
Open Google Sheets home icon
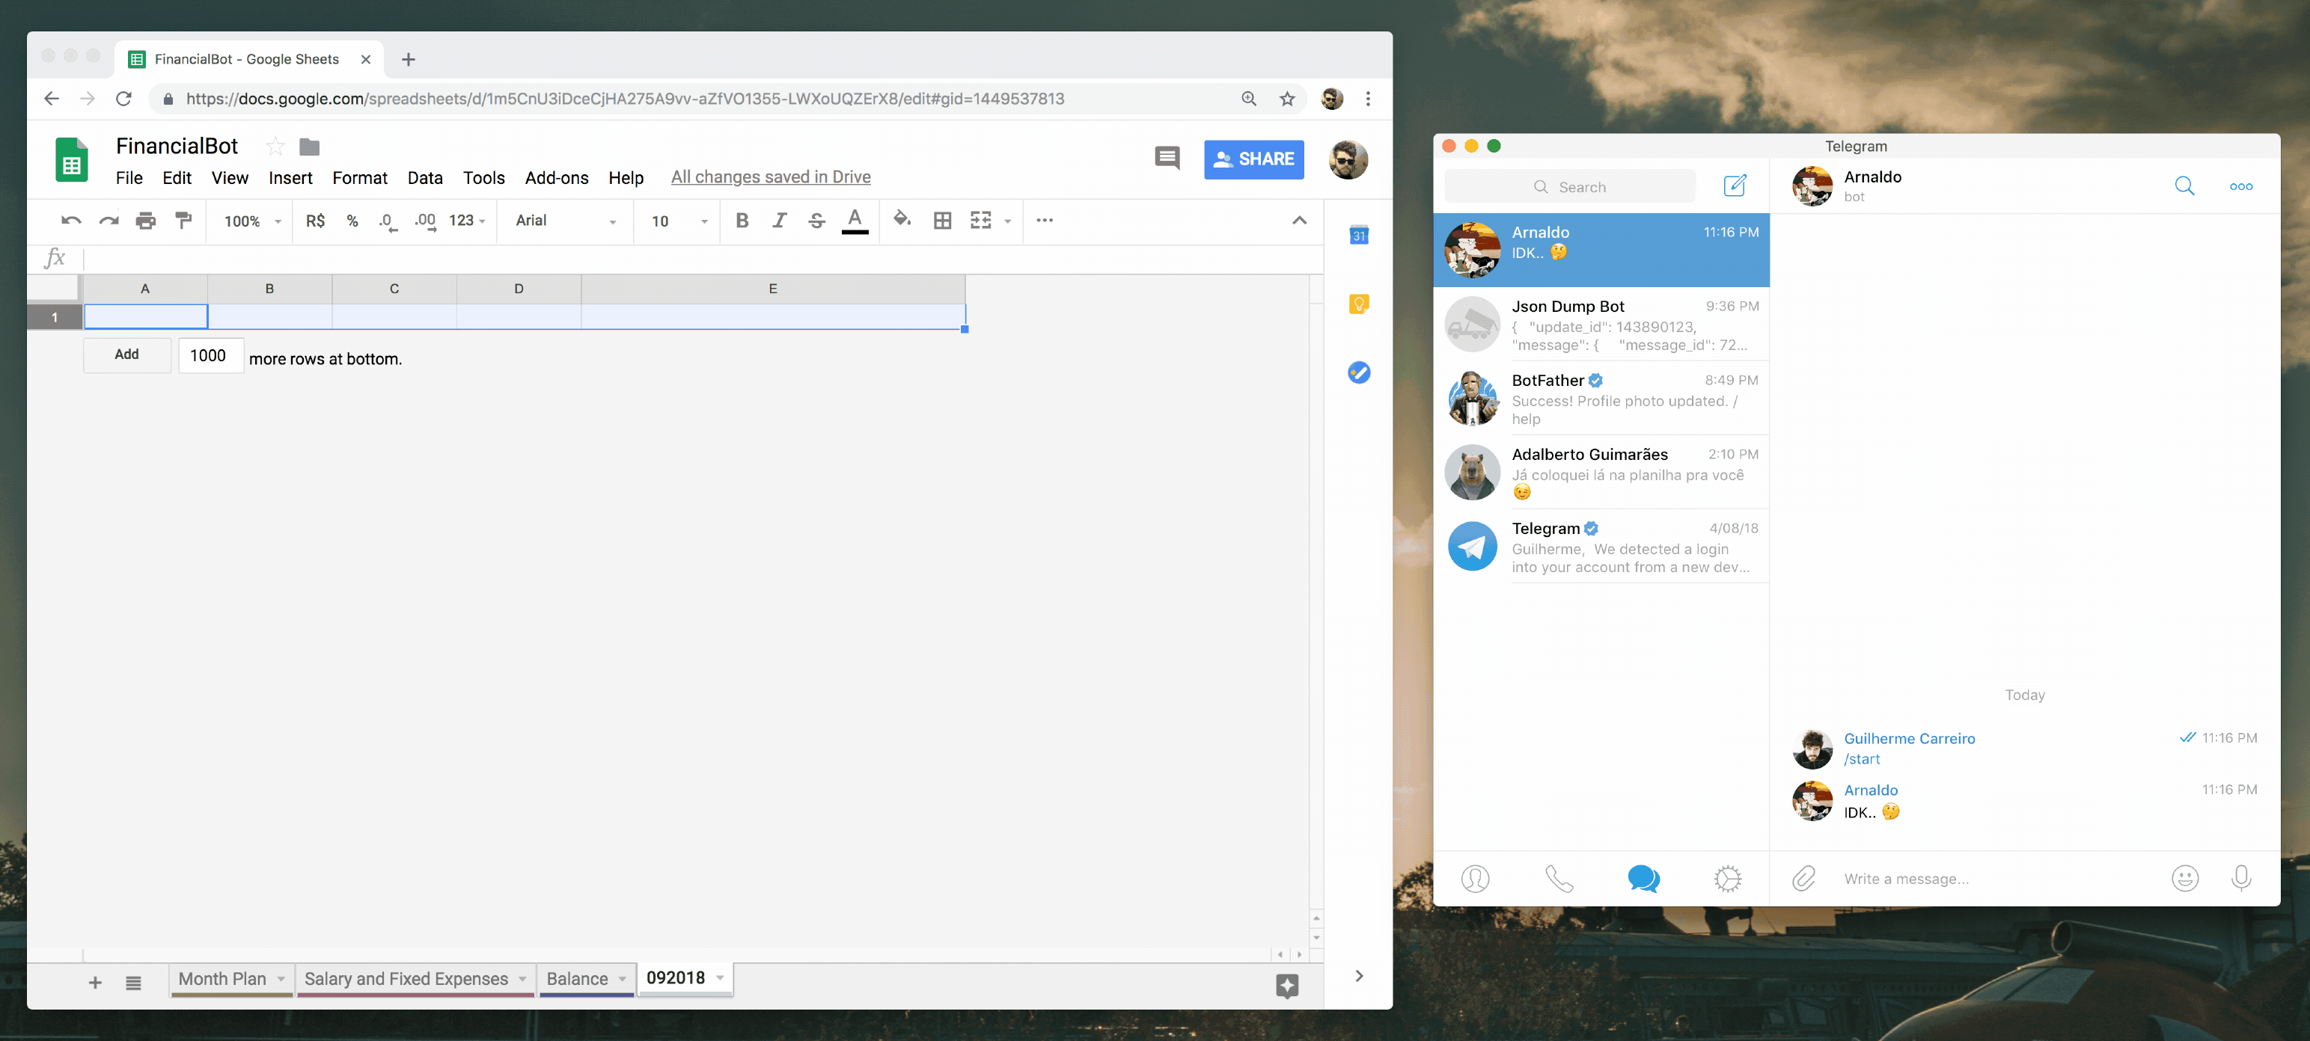(72, 159)
